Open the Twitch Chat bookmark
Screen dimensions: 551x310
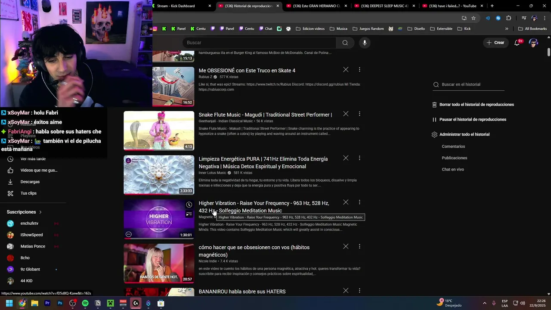click(265, 29)
